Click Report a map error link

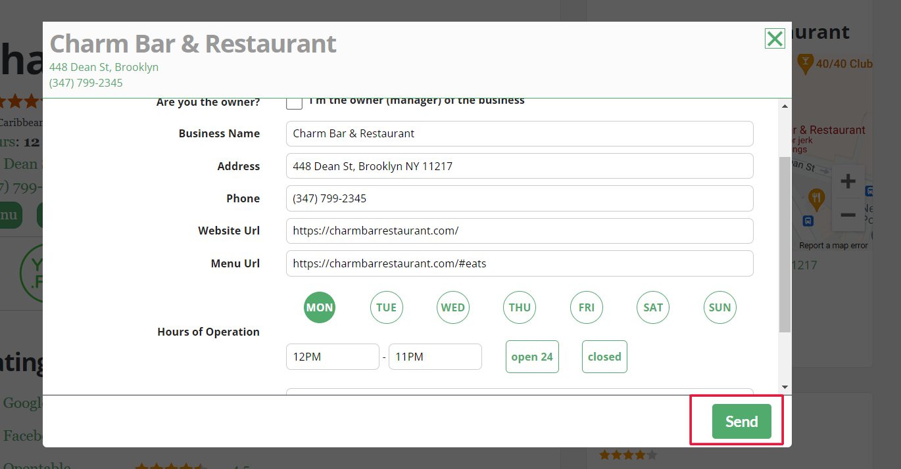833,246
